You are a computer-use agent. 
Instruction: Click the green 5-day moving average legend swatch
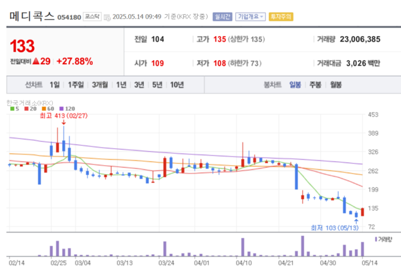pos(12,109)
